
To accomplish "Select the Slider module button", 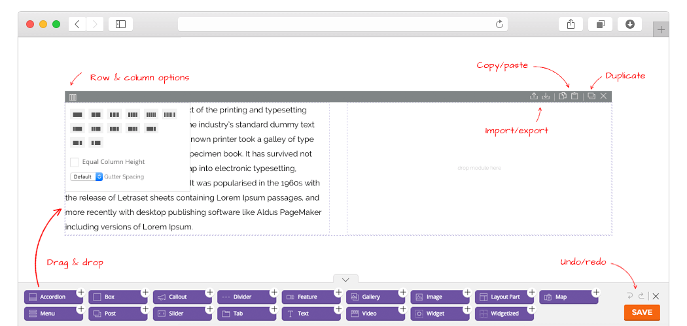I will click(x=183, y=314).
